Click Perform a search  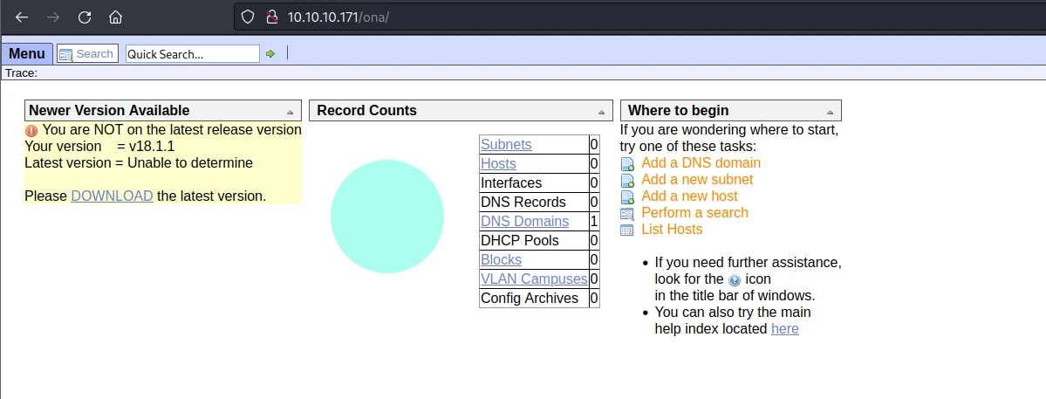point(695,213)
